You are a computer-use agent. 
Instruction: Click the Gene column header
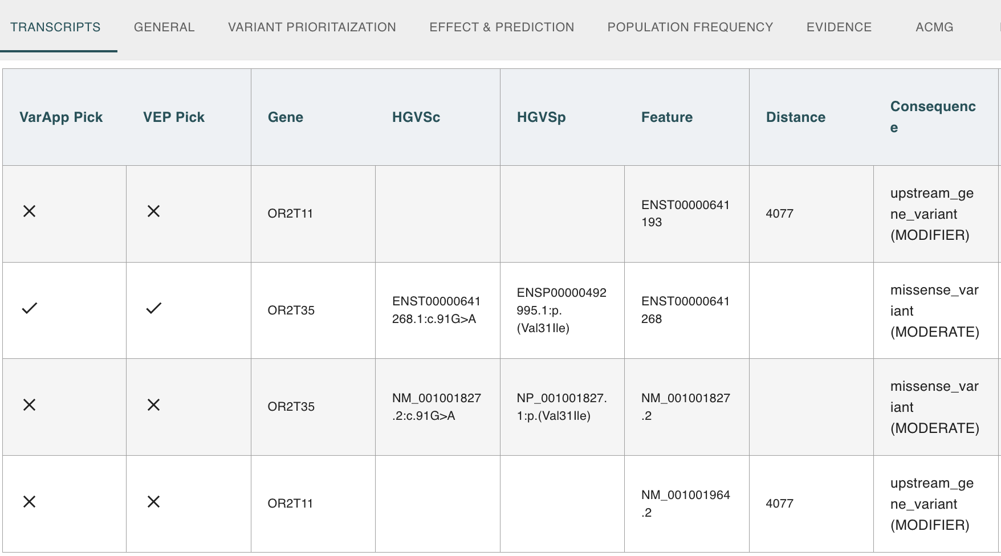point(286,117)
